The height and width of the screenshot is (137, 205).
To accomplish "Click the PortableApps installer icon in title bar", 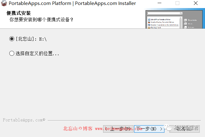I will 4,3.
